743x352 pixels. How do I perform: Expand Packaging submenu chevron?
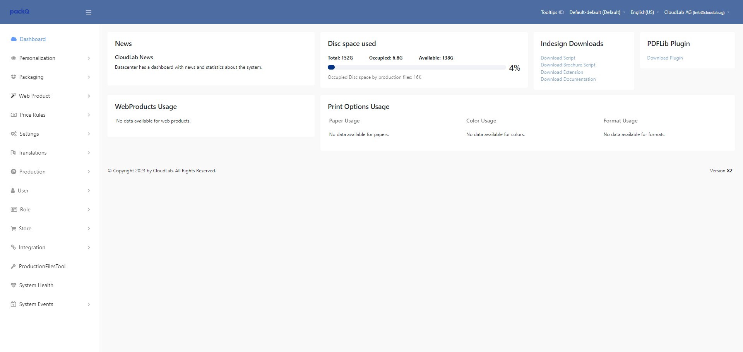(89, 77)
